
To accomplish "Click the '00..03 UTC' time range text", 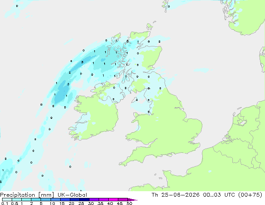I will 219,195.
